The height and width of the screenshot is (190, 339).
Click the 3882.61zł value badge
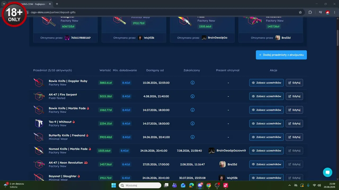tap(106, 83)
